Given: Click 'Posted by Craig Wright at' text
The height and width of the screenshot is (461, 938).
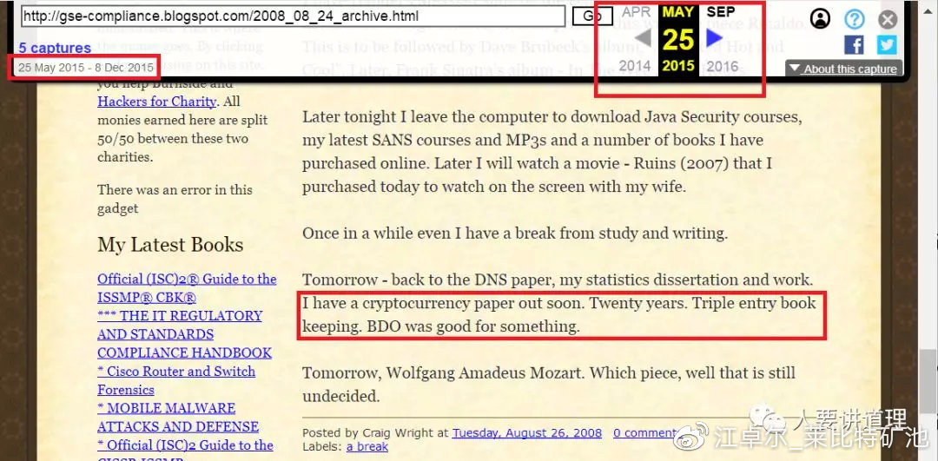Looking at the screenshot, I should click(x=376, y=433).
